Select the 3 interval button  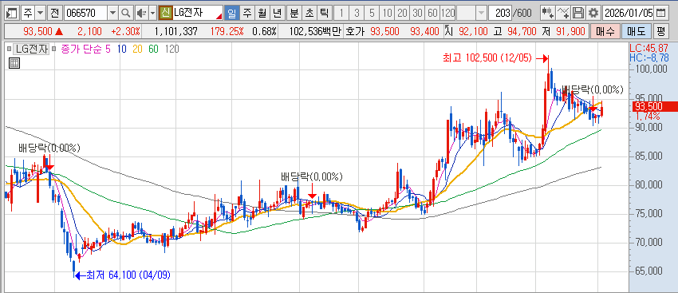pyautogui.click(x=357, y=14)
